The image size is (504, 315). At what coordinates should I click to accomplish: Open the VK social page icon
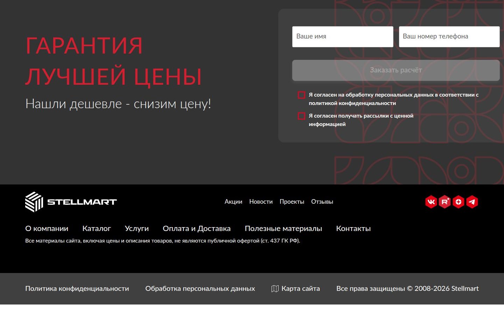431,202
